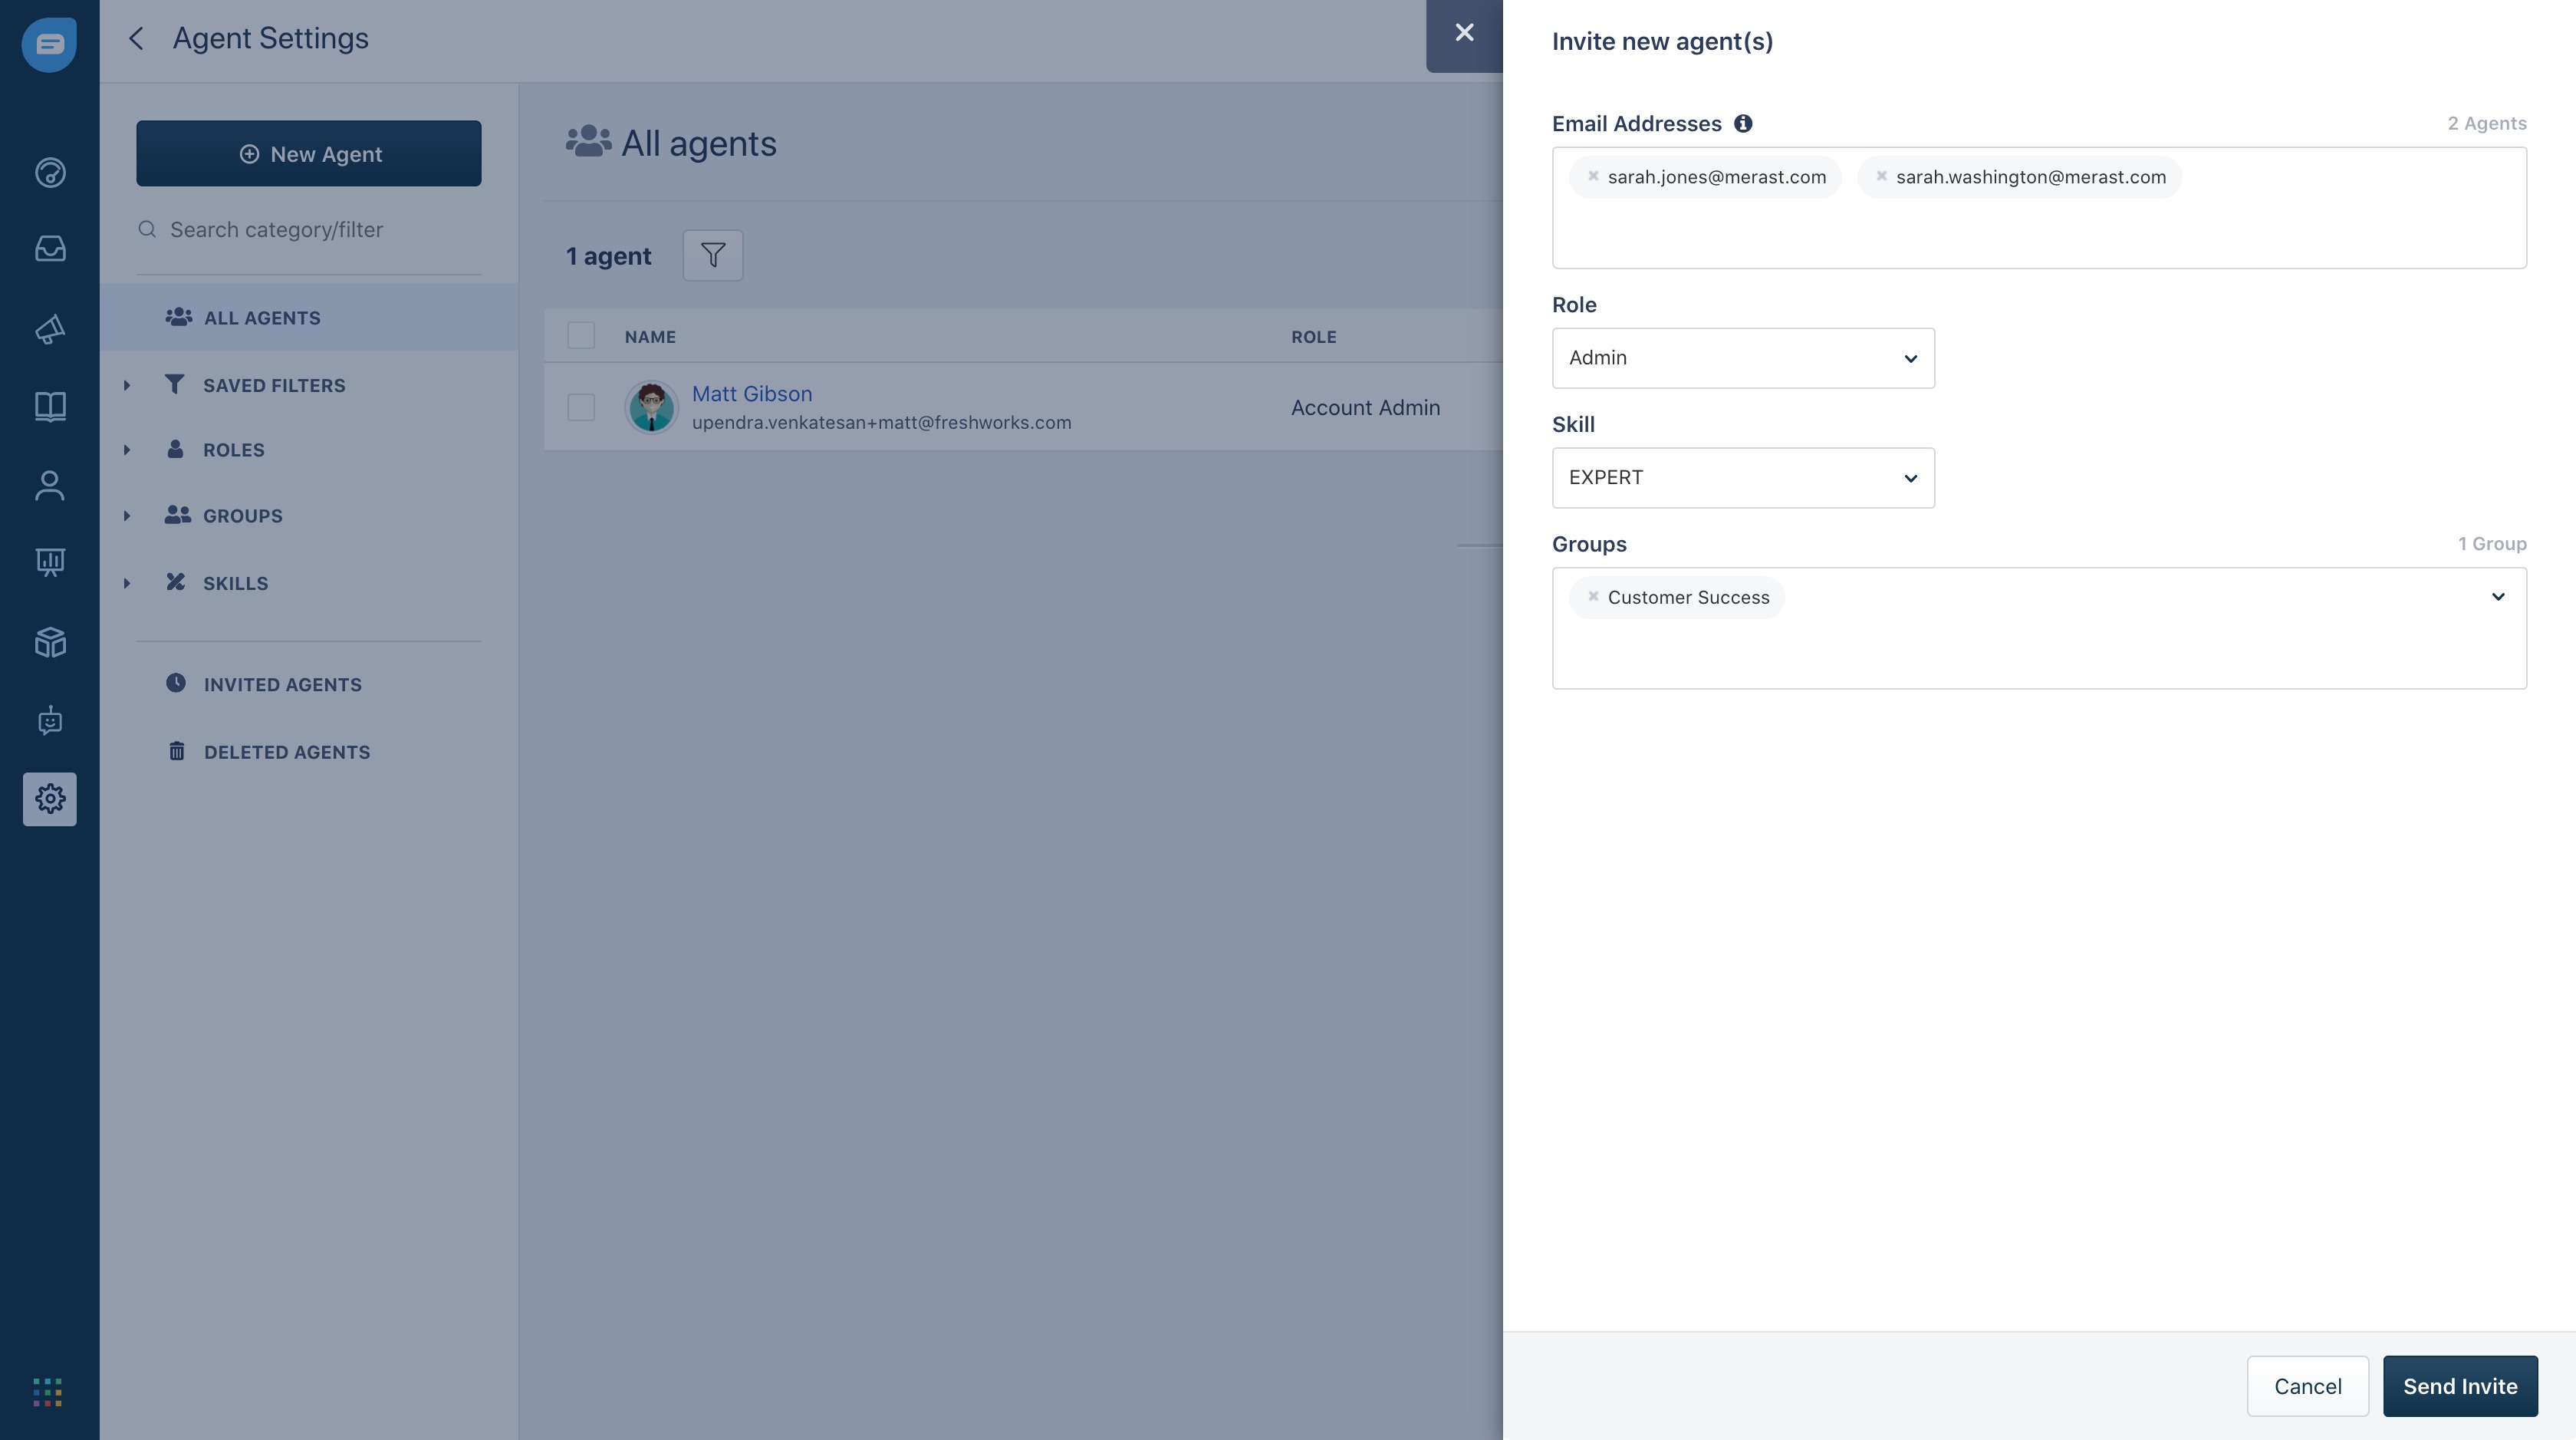
Task: Click the Account Admin role cell
Action: pyautogui.click(x=1365, y=407)
